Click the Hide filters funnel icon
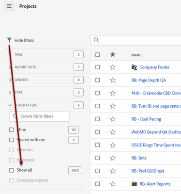The image size is (181, 194). click(x=9, y=40)
